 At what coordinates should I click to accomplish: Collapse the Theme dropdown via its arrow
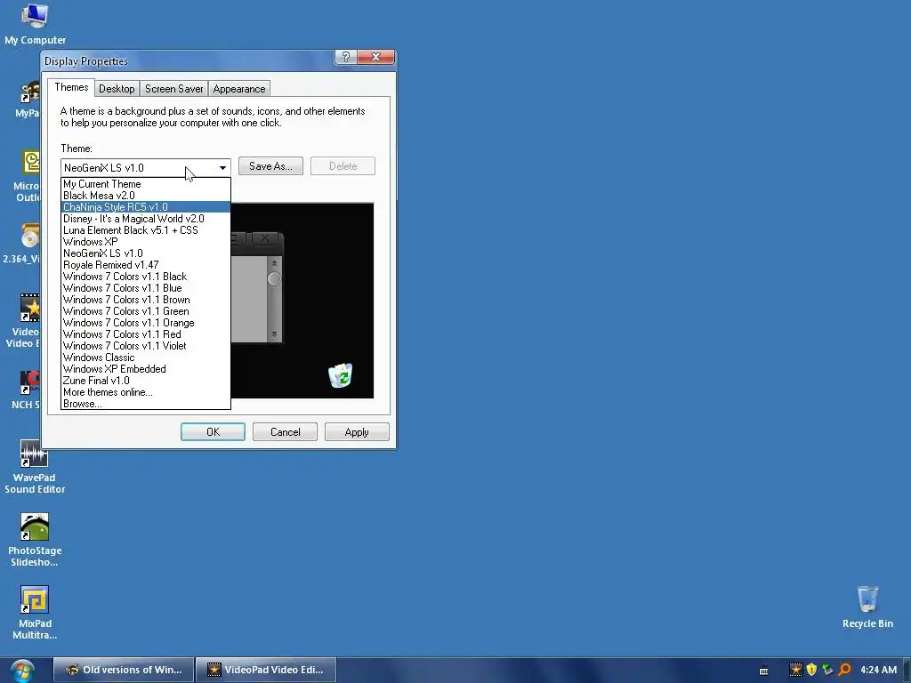coord(222,167)
